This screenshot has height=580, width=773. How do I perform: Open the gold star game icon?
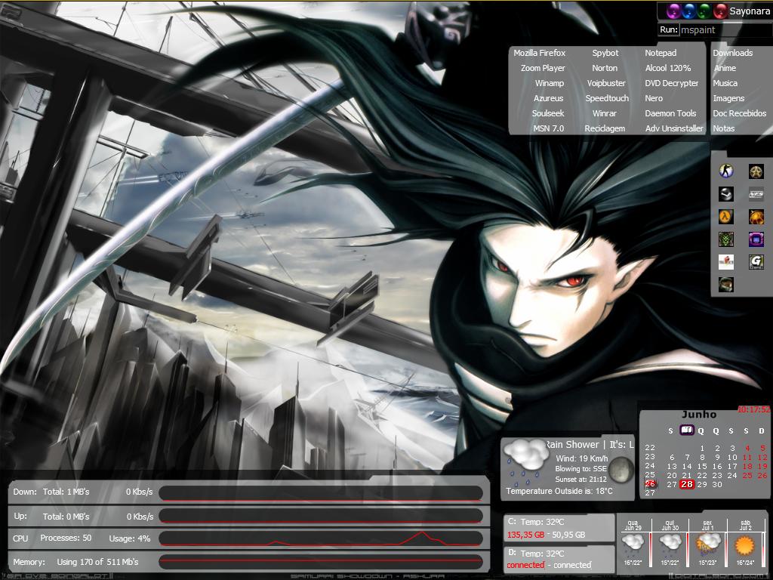756,171
